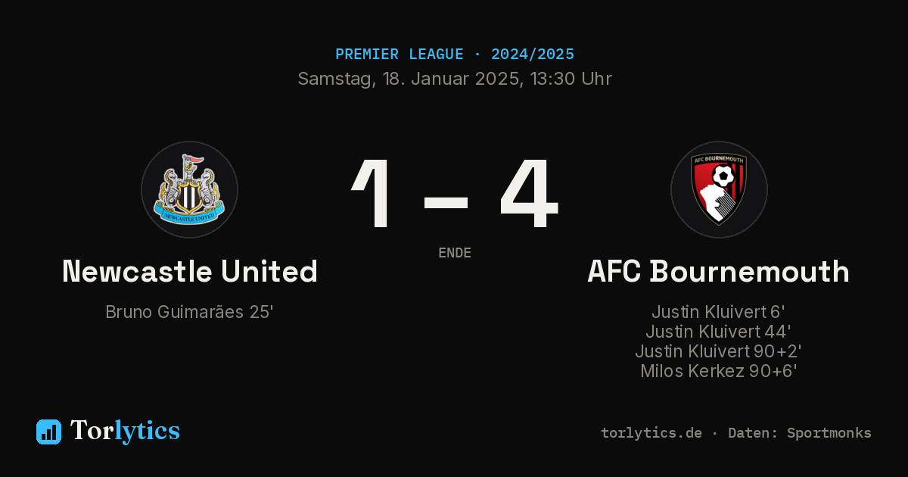The image size is (908, 477).
Task: Click the AFC Bournemouth team name
Action: pos(718,271)
